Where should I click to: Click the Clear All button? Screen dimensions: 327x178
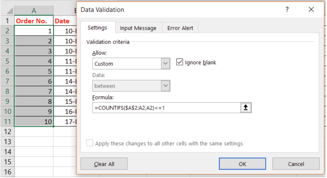click(x=104, y=164)
